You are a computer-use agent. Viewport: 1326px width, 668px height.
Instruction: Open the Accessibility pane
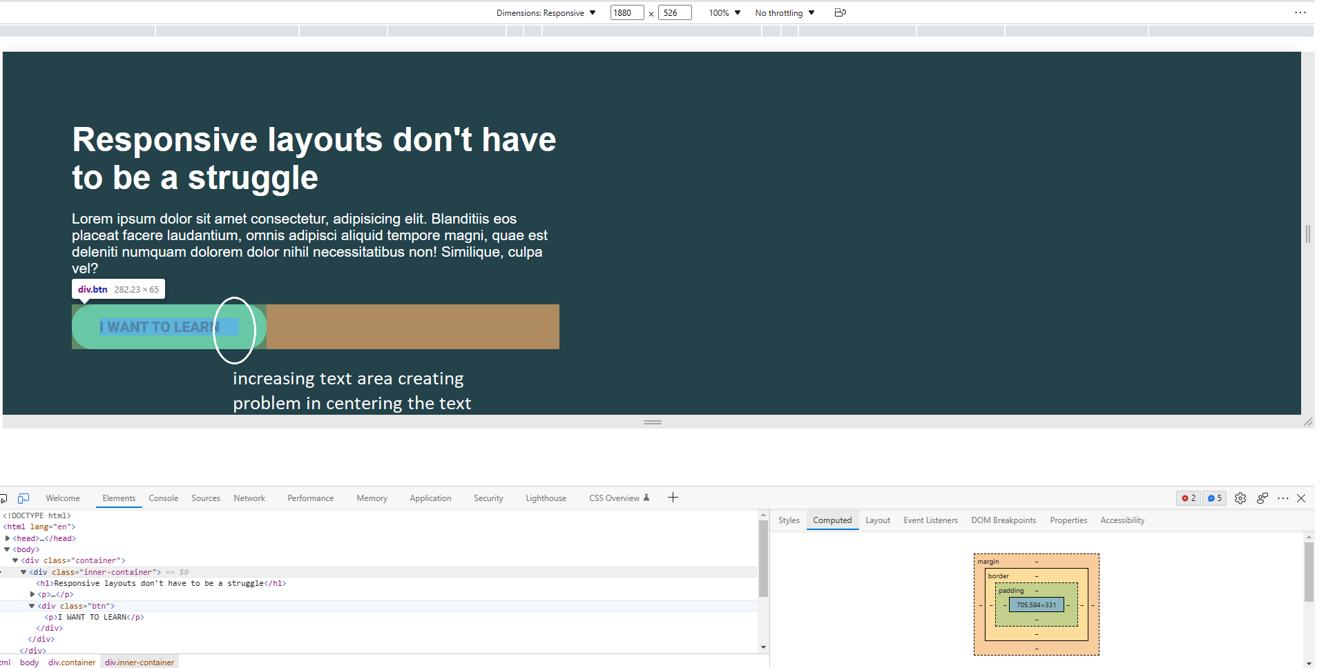pos(1122,520)
